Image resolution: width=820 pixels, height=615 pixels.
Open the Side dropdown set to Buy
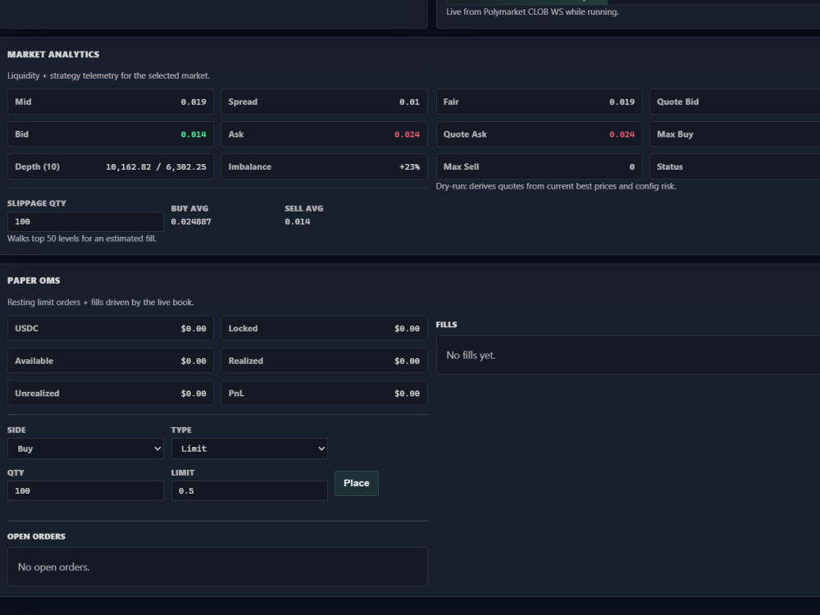(85, 449)
